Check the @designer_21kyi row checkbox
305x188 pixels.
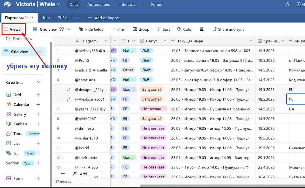[58, 89]
